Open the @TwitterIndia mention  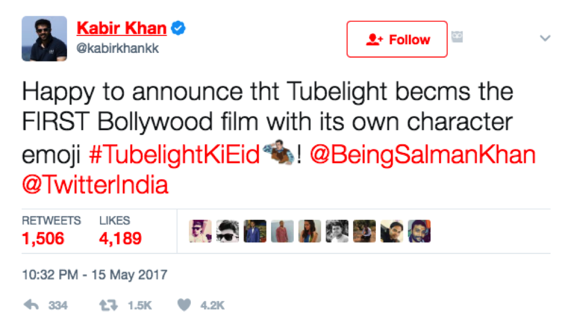95,185
